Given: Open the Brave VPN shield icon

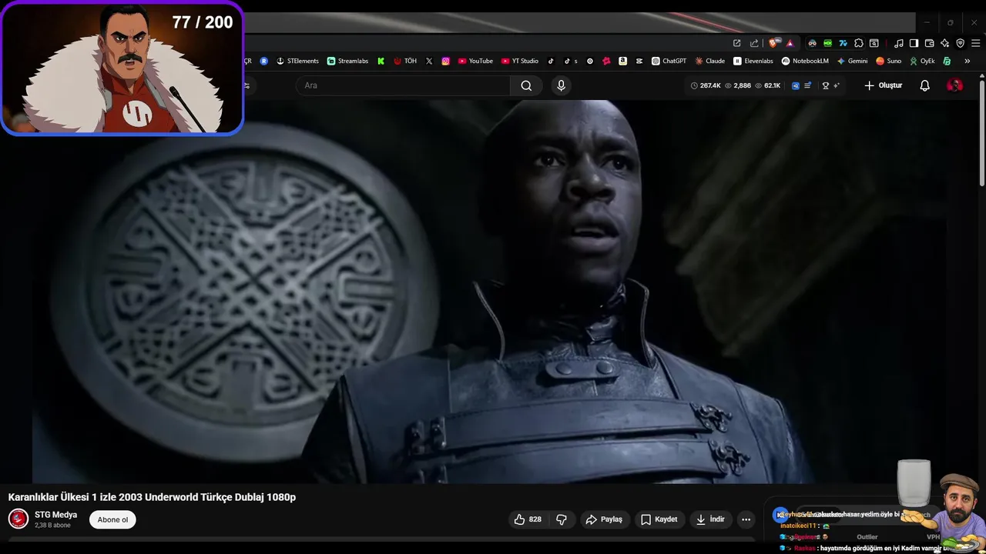Looking at the screenshot, I should click(x=960, y=43).
